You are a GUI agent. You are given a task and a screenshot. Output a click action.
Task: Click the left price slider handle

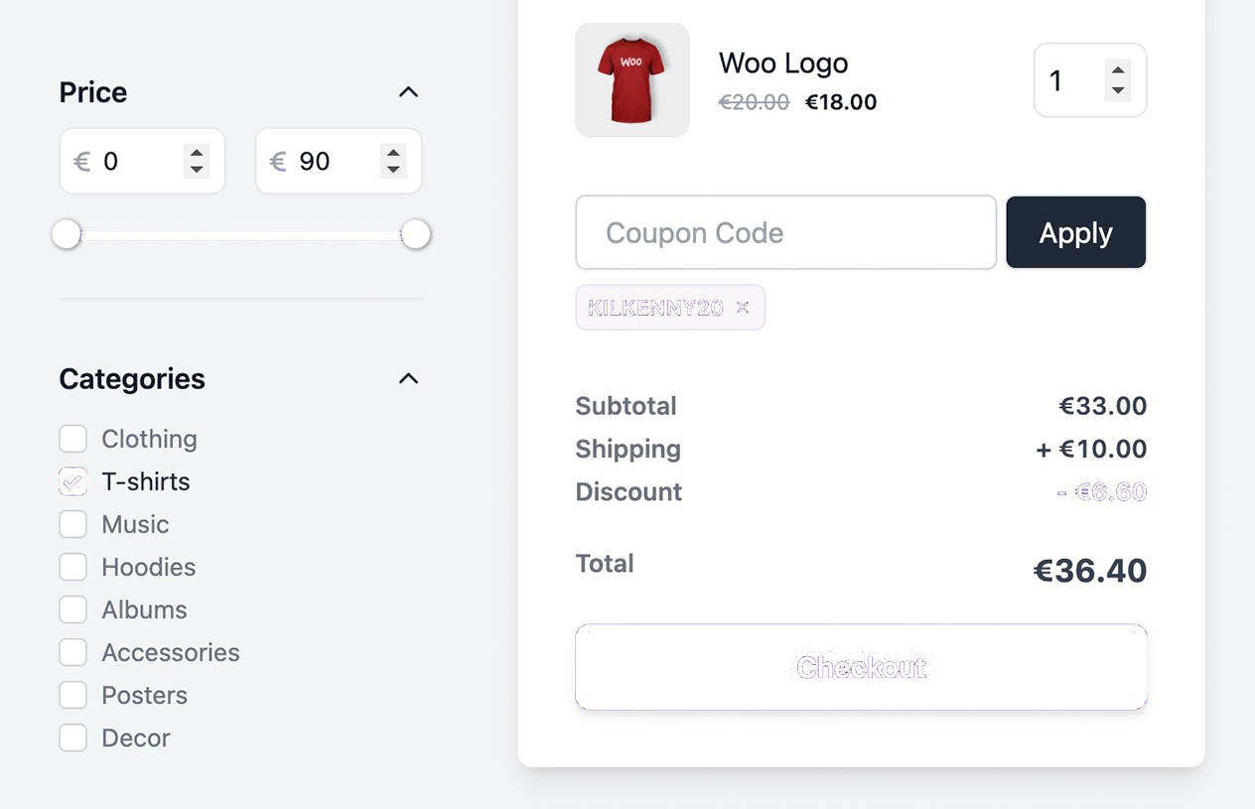tap(67, 235)
